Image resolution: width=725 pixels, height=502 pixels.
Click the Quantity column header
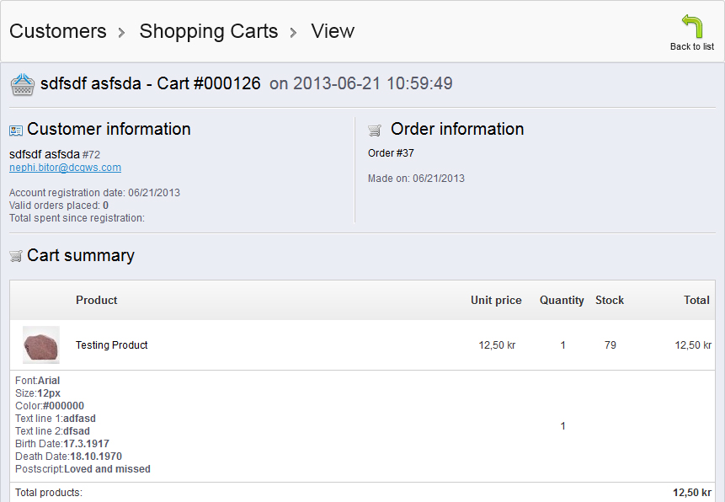click(x=562, y=300)
